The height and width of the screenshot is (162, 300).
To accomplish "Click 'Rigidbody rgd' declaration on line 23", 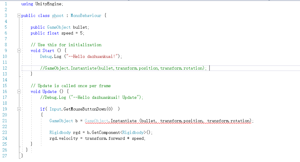I will pos(65,132).
